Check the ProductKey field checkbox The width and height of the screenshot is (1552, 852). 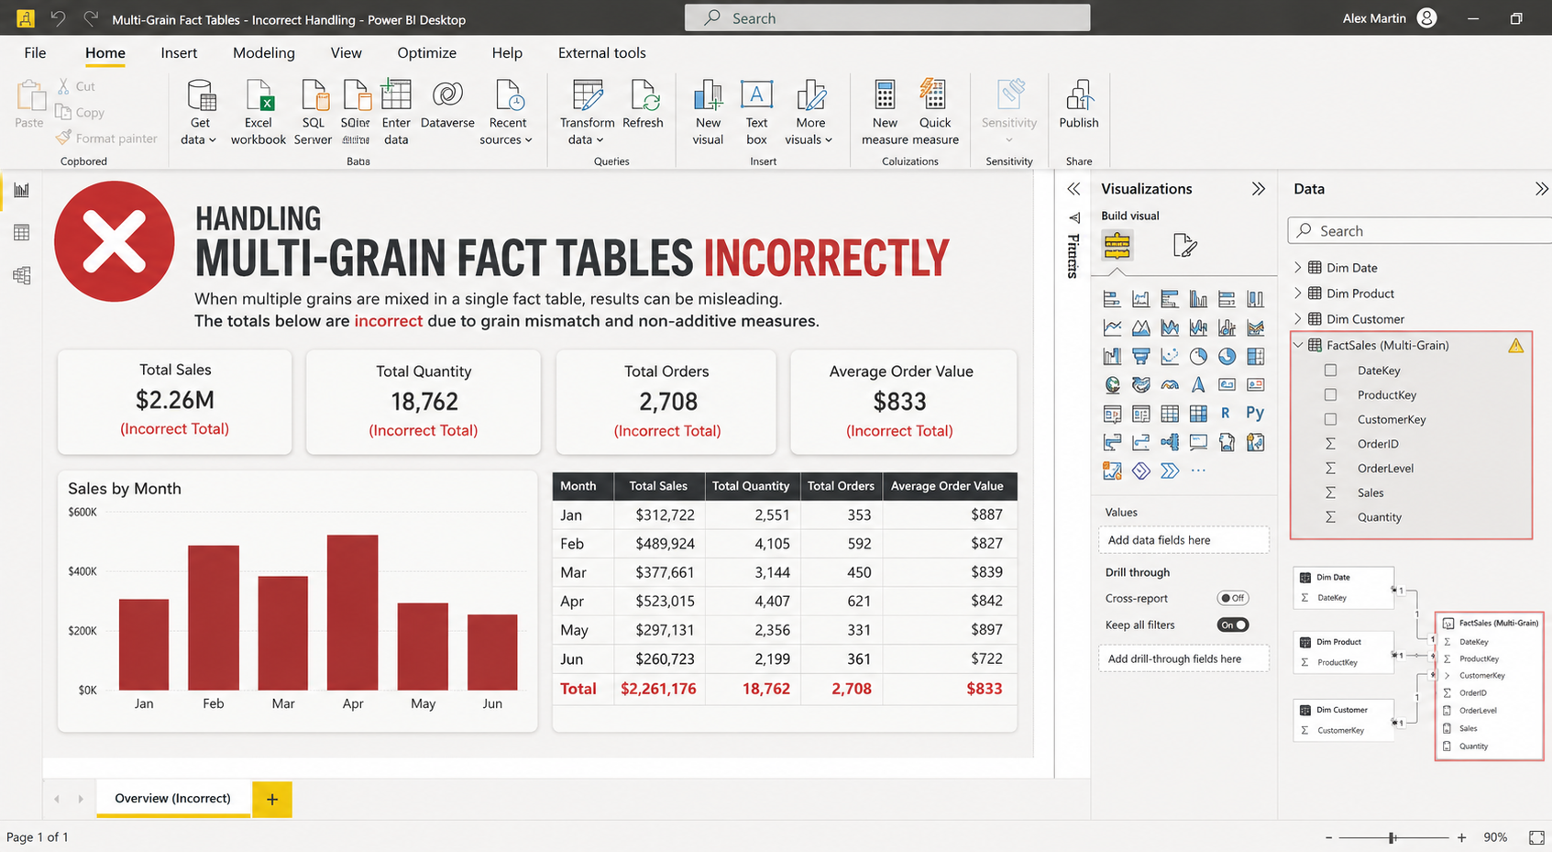tap(1330, 394)
